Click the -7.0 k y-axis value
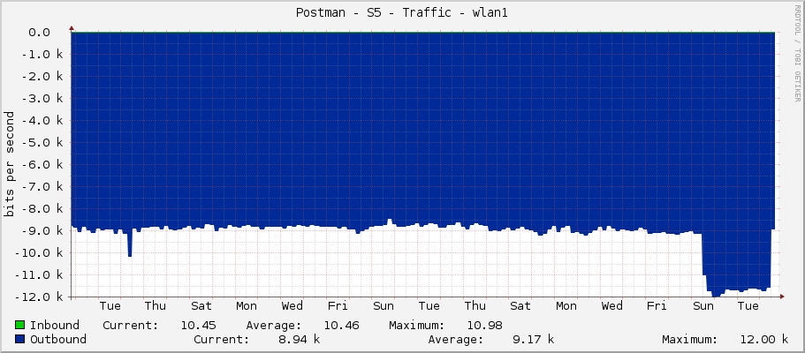This screenshot has height=353, width=805. pos(42,187)
